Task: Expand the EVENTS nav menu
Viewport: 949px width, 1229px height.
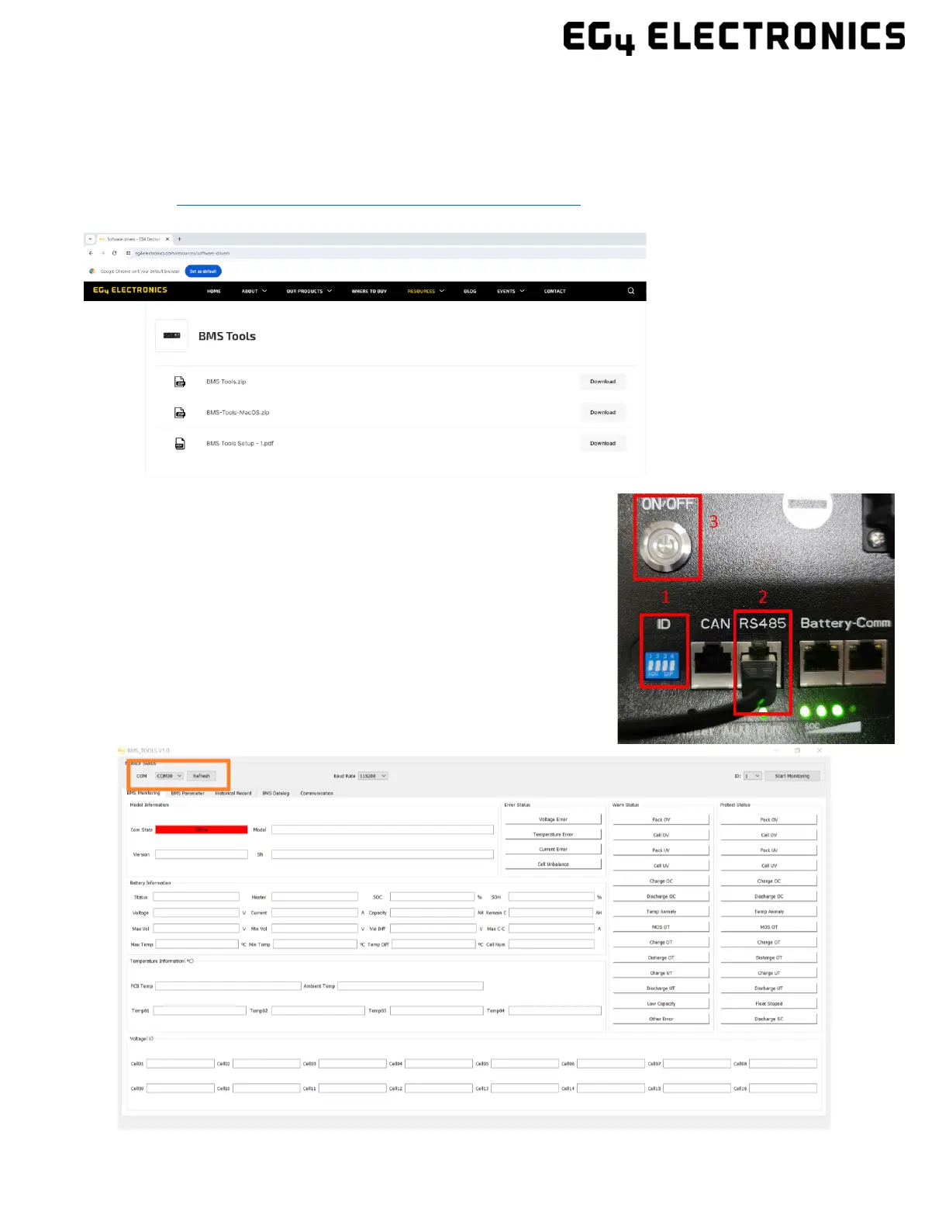Action: tap(511, 292)
